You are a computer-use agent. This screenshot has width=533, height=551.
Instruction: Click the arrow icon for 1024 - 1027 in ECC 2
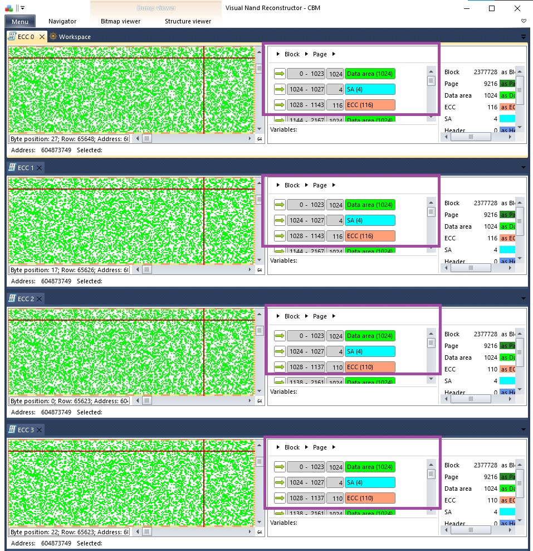[x=280, y=351]
